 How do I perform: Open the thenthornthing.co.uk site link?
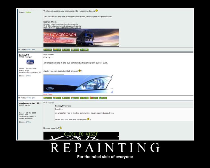point(64,25)
